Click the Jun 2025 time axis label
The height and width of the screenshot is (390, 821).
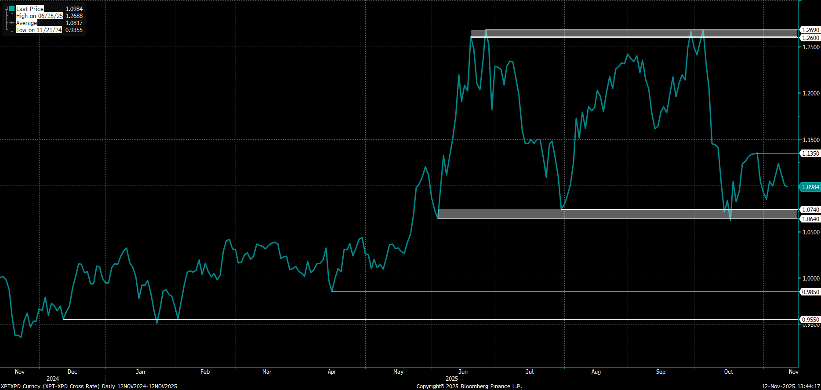pos(462,372)
